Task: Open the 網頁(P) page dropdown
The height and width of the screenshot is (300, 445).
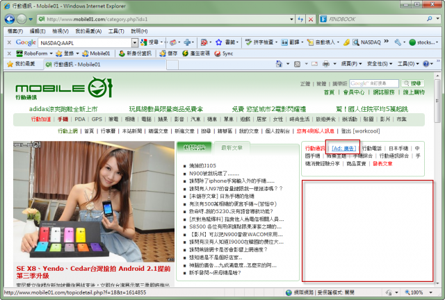Action: 351,64
